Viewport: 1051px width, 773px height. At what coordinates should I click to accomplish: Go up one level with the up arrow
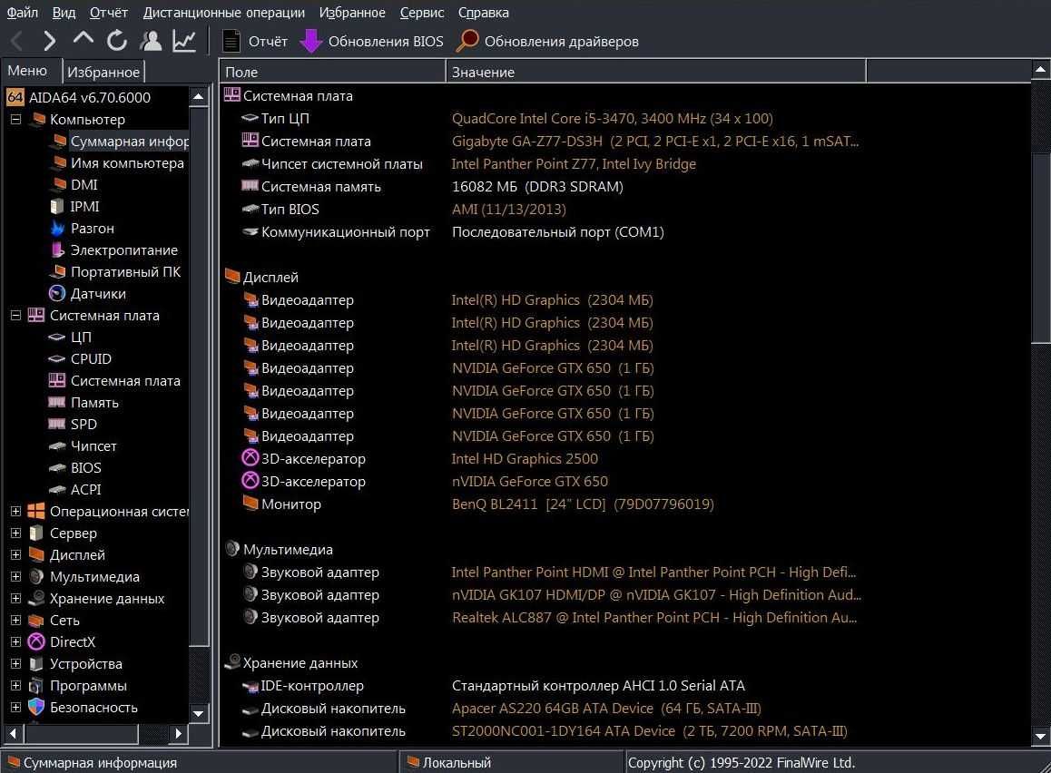pyautogui.click(x=83, y=39)
